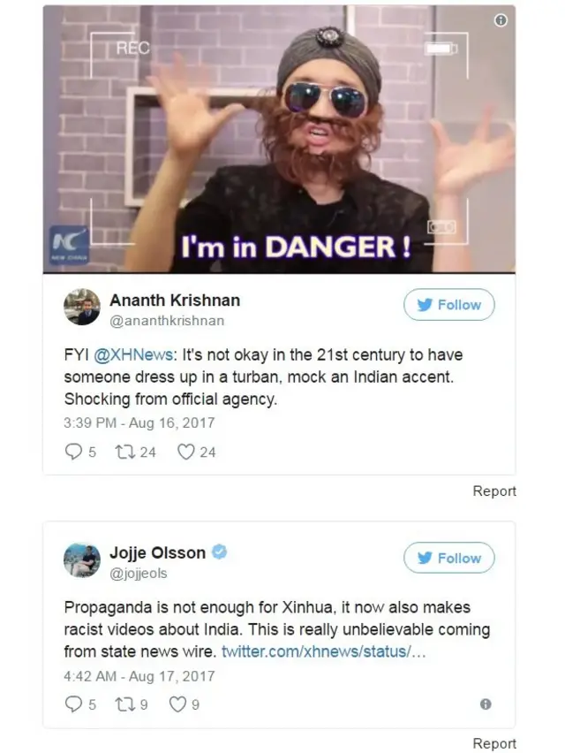
Task: Report the Jojje Olsson tweet
Action: click(x=494, y=743)
